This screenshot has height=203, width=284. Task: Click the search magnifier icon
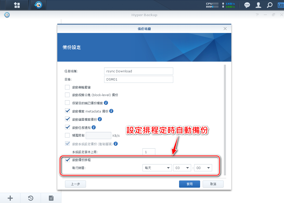click(x=270, y=5)
